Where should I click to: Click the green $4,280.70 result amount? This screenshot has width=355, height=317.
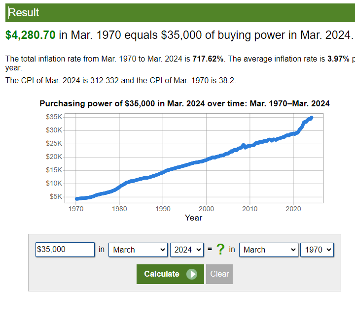(x=31, y=35)
